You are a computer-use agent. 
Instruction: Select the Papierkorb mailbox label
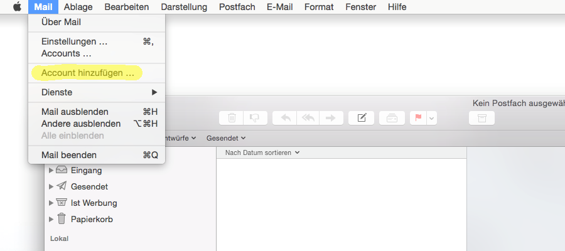(92, 219)
